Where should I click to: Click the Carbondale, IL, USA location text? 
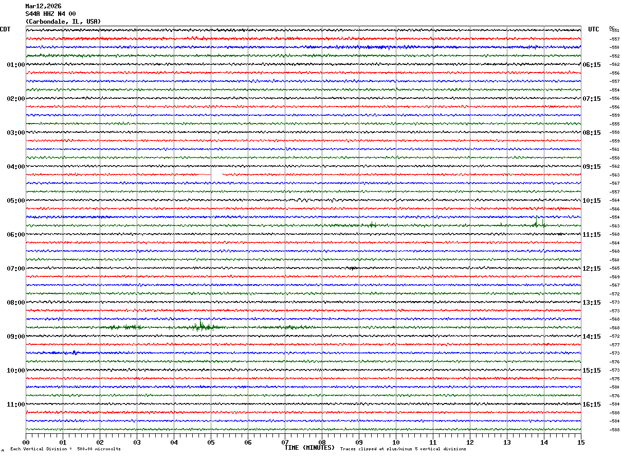[63, 22]
